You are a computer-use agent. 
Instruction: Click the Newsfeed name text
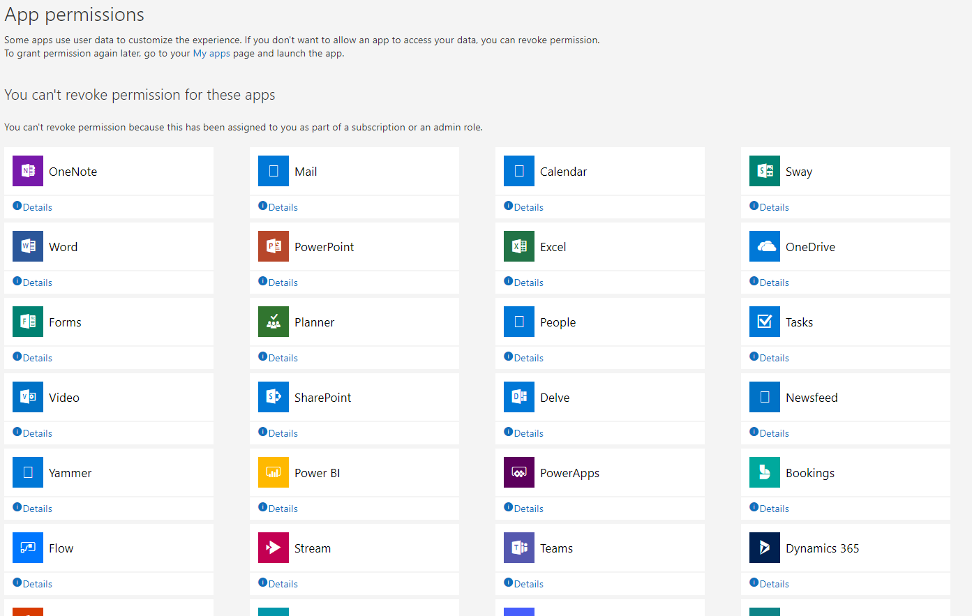[812, 398]
